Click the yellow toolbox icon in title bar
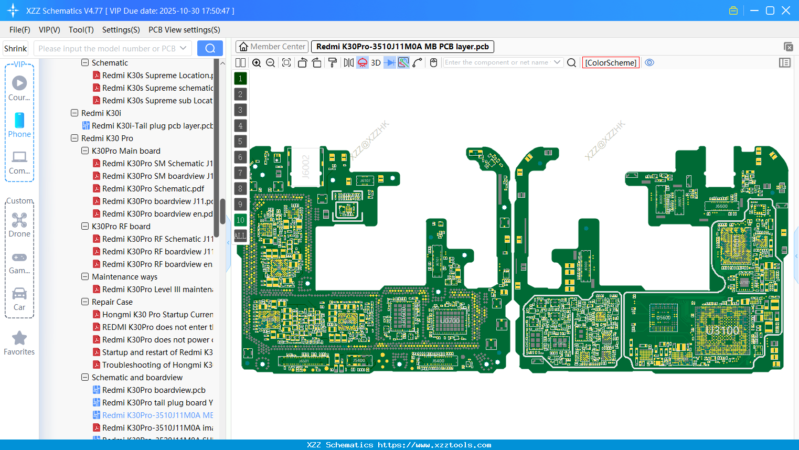This screenshot has height=450, width=799. [x=733, y=10]
